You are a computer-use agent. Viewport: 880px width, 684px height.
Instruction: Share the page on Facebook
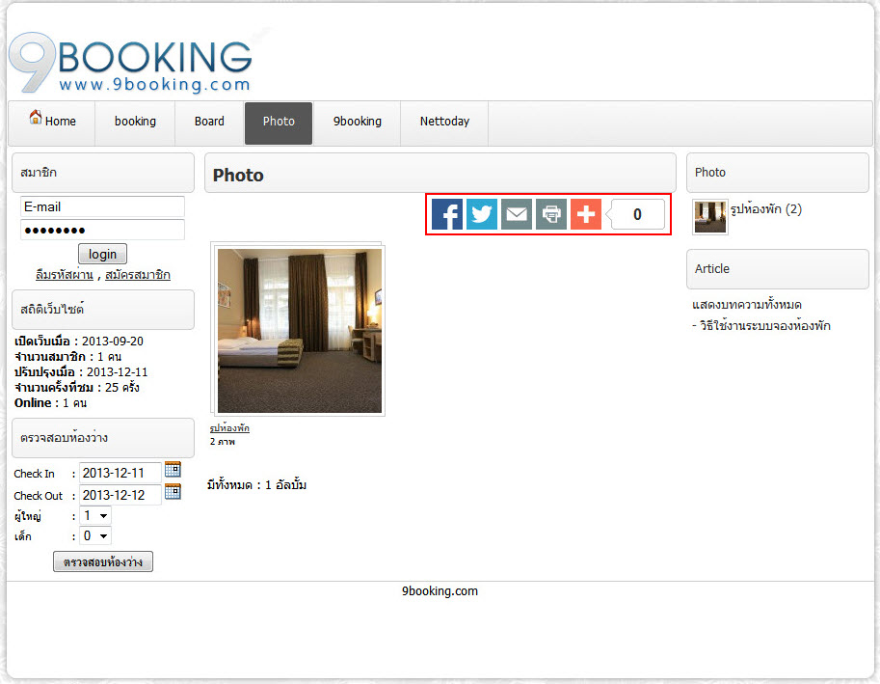446,214
